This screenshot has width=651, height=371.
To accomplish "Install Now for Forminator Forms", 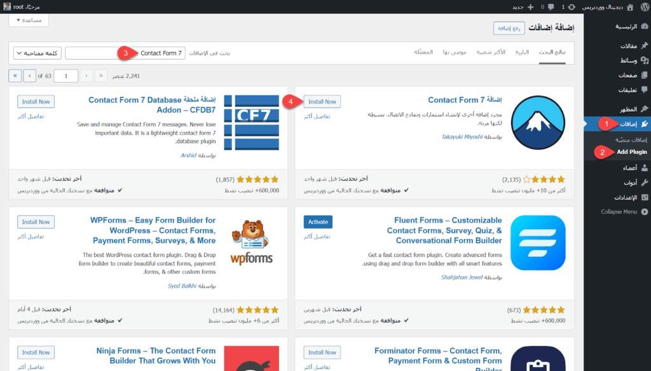I will [x=322, y=353].
